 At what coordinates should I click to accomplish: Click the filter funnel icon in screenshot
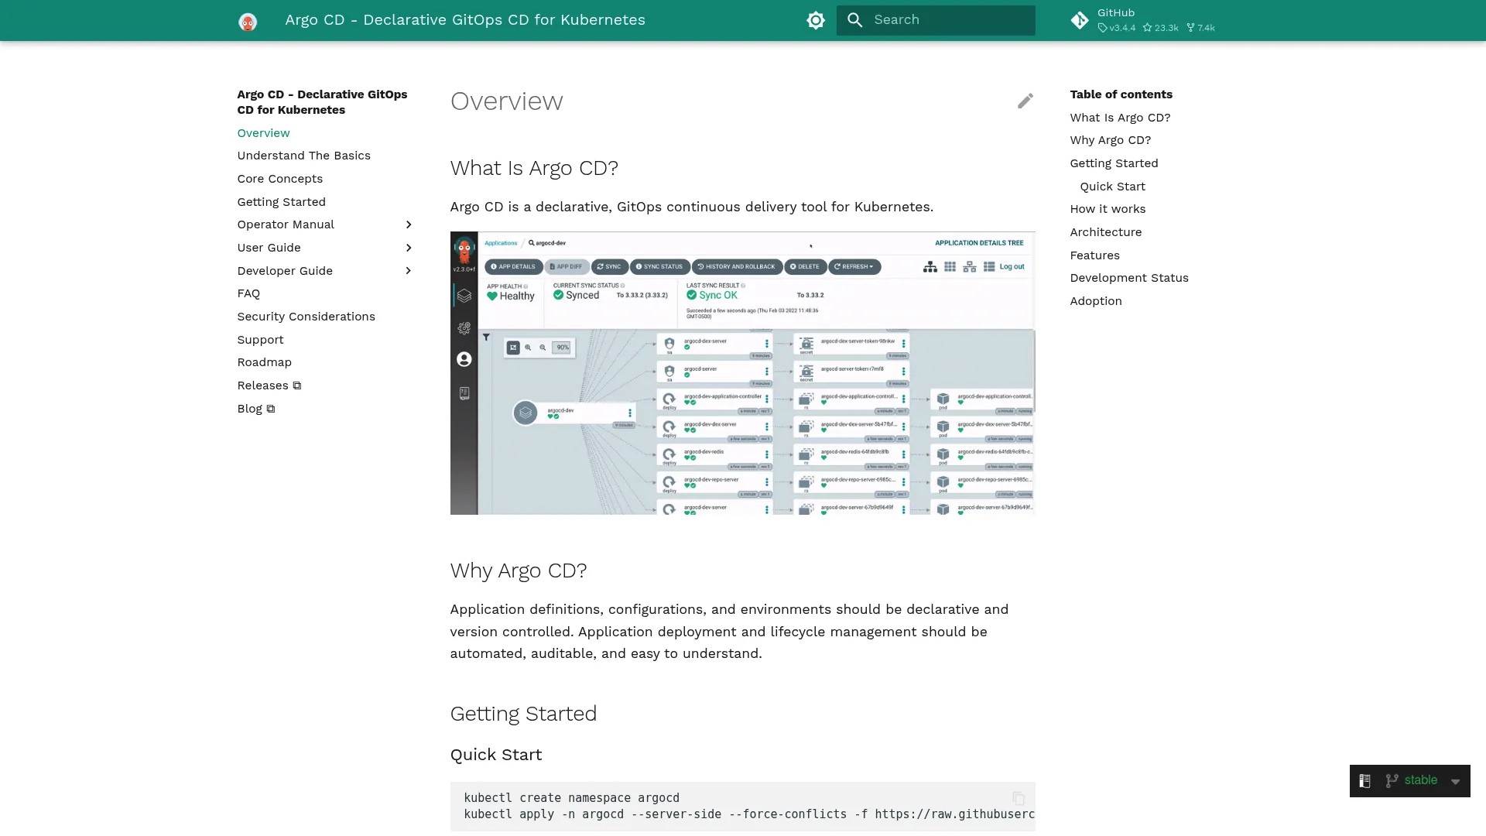pos(486,337)
